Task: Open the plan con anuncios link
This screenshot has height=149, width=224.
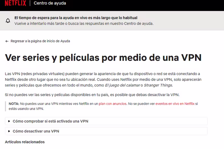Action: (113, 104)
